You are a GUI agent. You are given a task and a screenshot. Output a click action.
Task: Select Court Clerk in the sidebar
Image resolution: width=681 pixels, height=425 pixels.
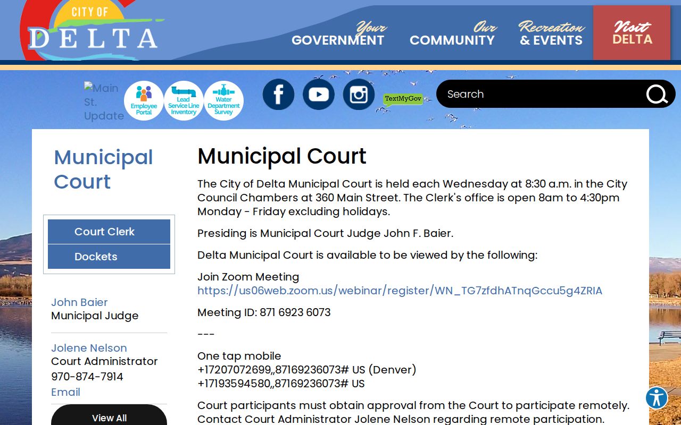pyautogui.click(x=109, y=232)
